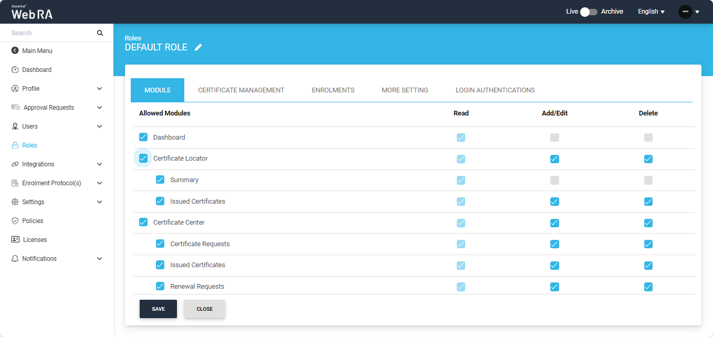Click into the sidebar Search field

(x=50, y=33)
